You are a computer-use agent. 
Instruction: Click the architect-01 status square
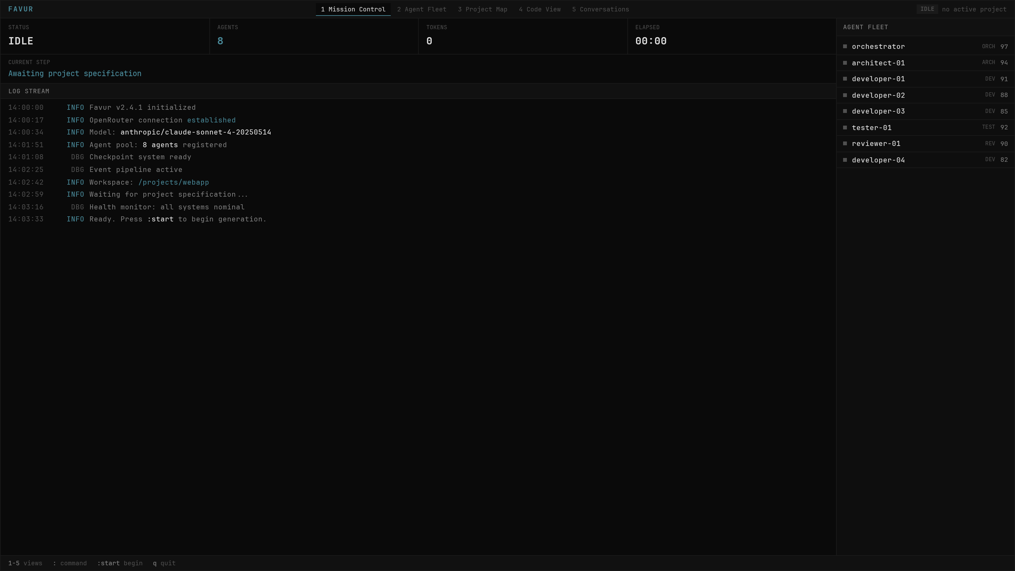pos(845,62)
